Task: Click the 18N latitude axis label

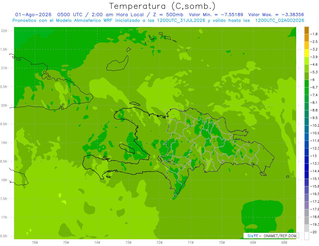Action: coord(4,180)
